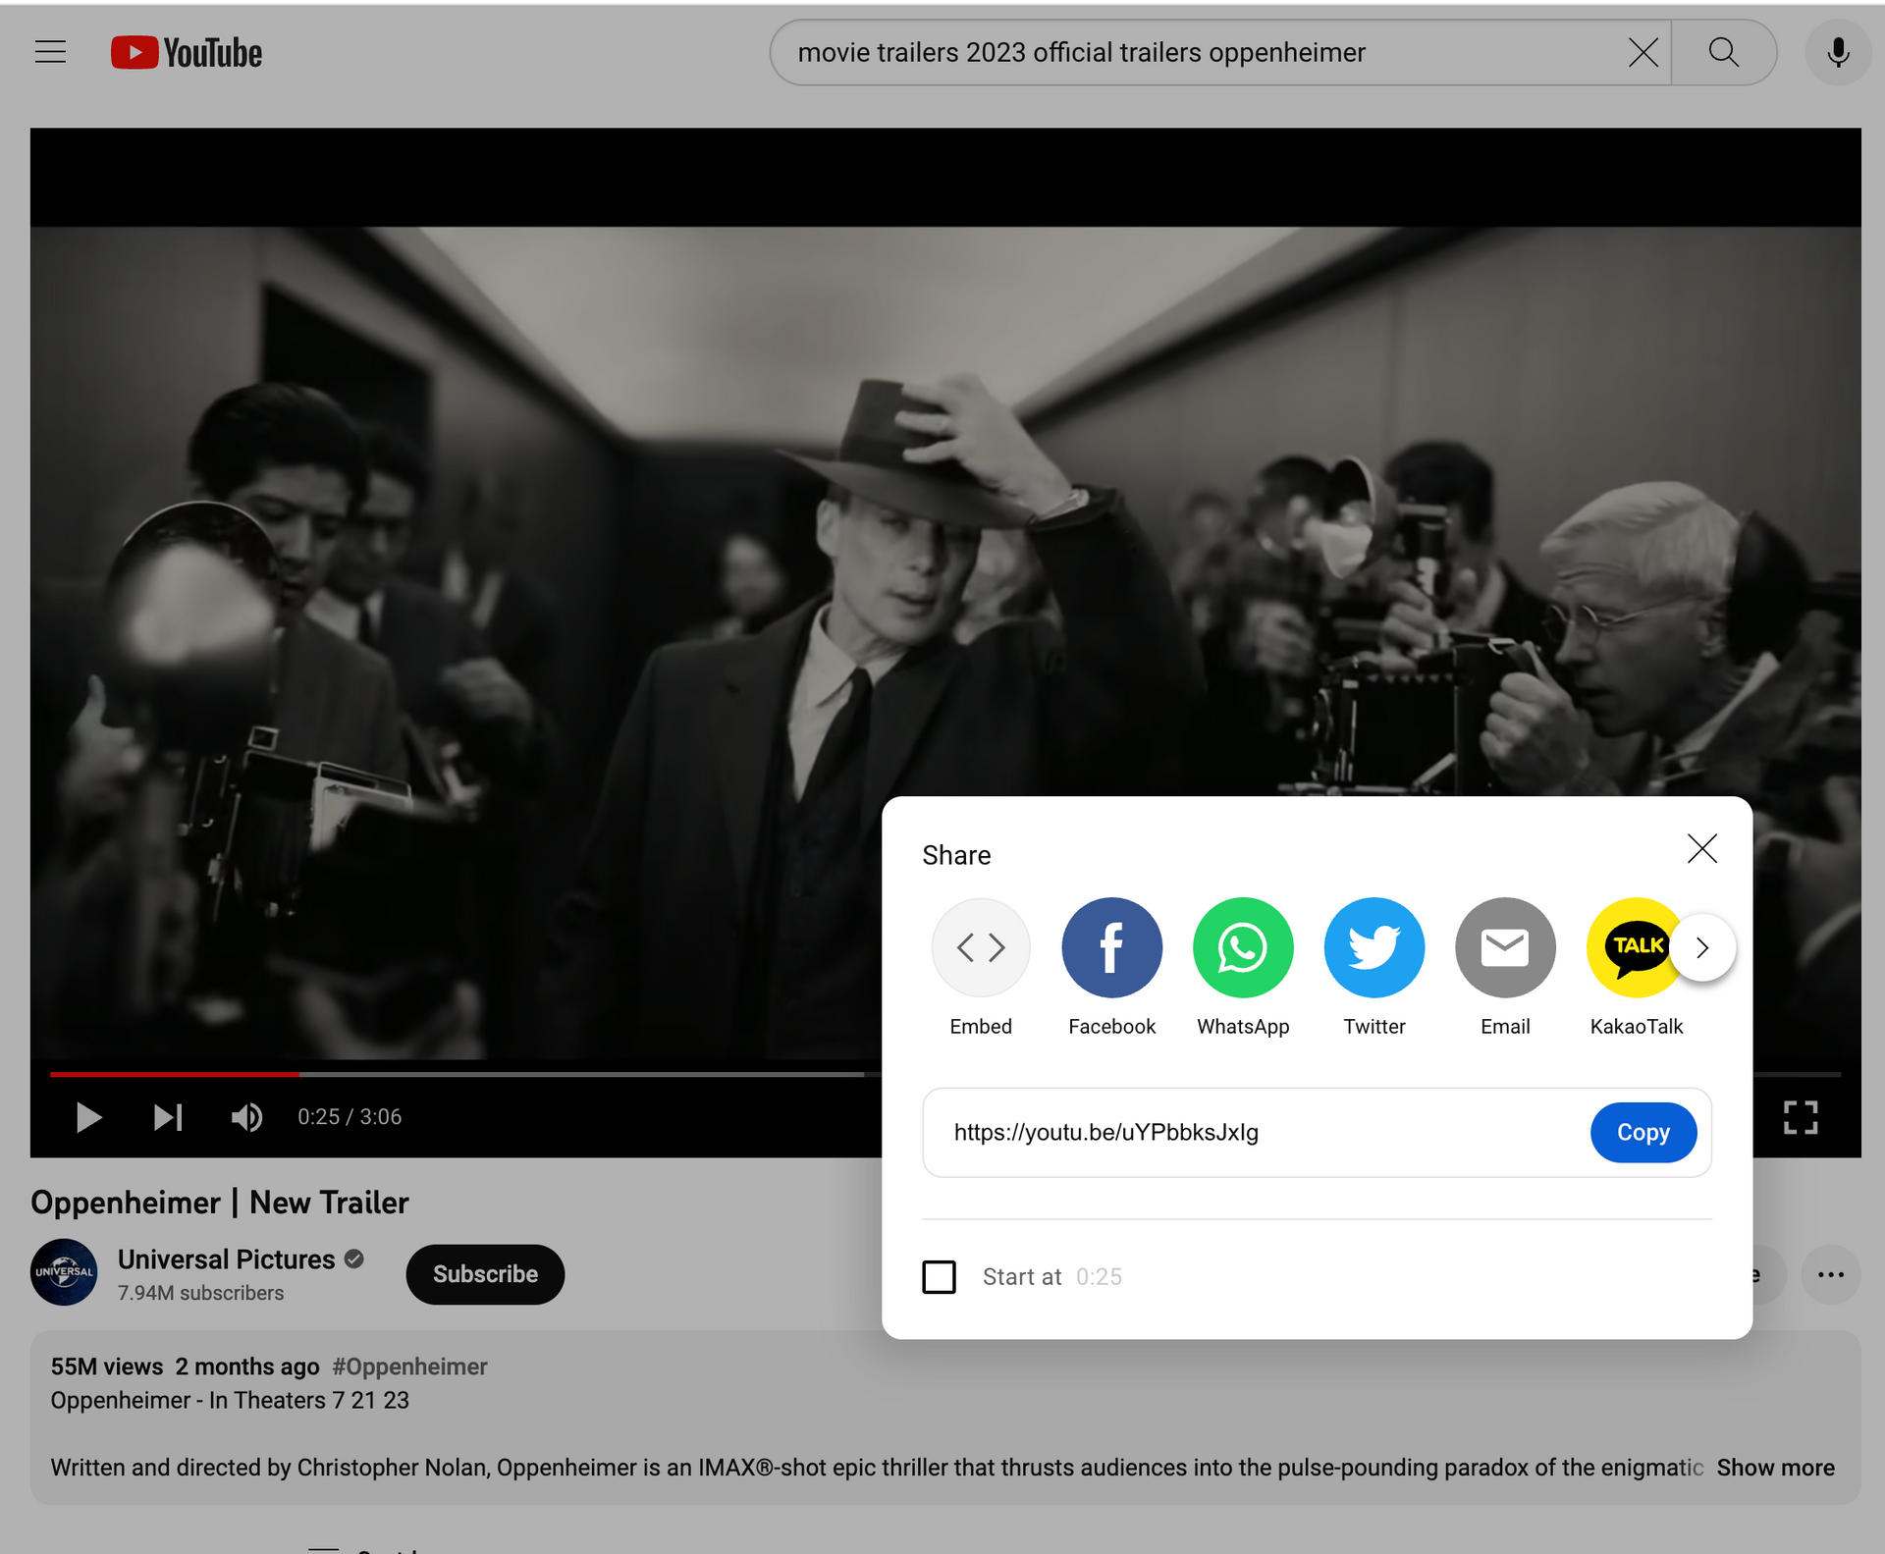The image size is (1885, 1554).
Task: Copy the share link
Action: tap(1643, 1132)
